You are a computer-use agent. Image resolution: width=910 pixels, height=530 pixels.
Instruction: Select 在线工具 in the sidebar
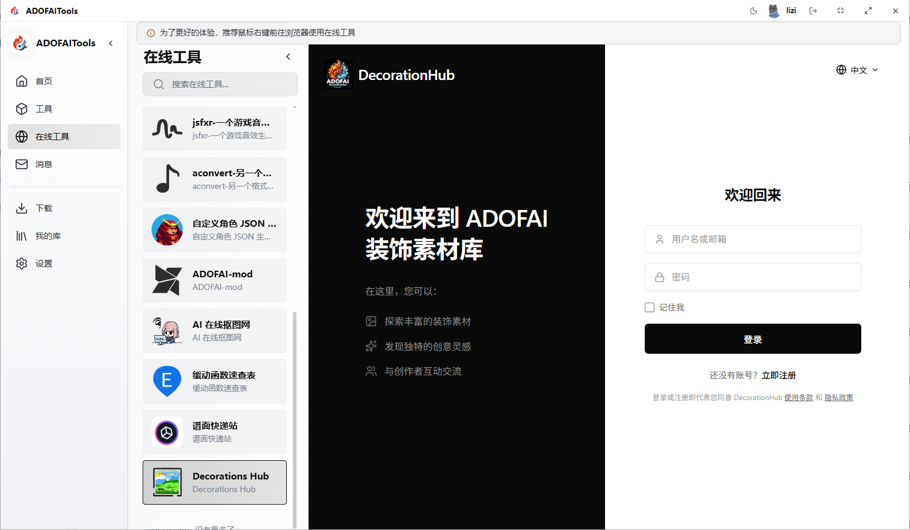pyautogui.click(x=64, y=137)
